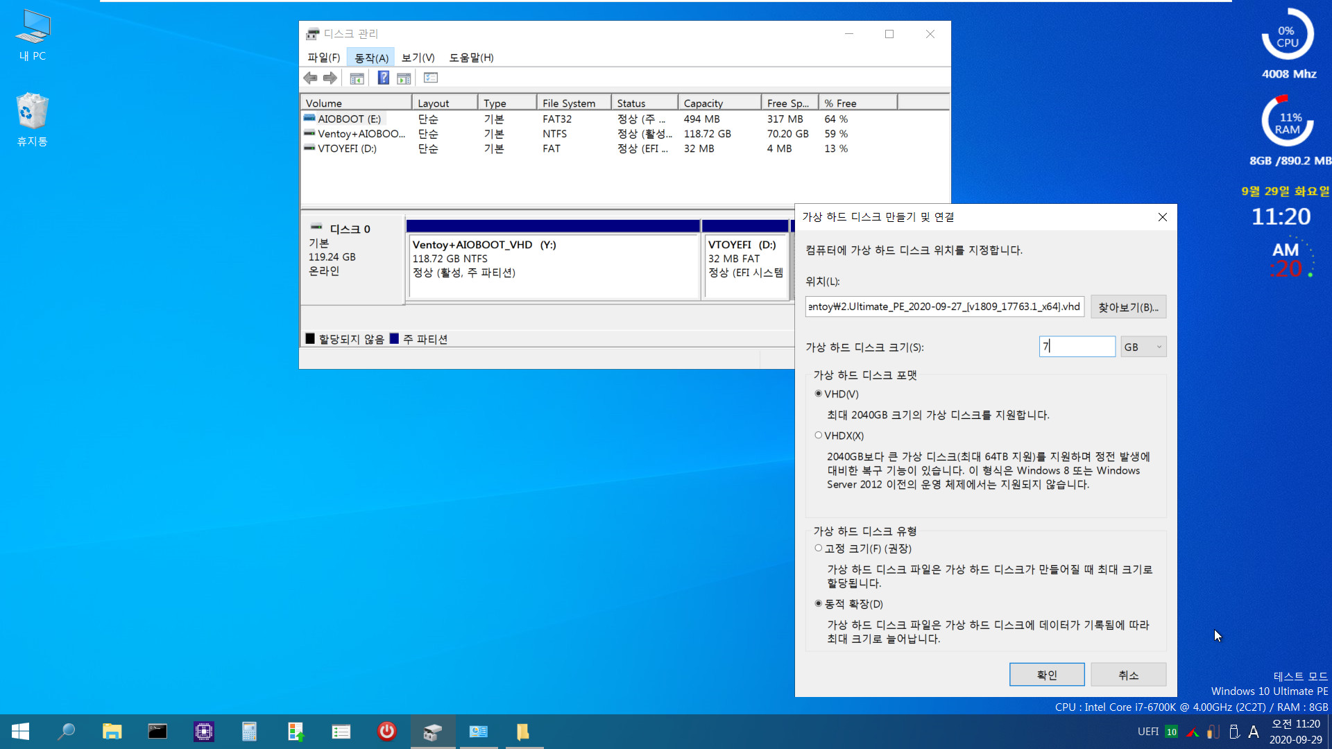
Task: Sort by the Layout column header
Action: pos(445,103)
